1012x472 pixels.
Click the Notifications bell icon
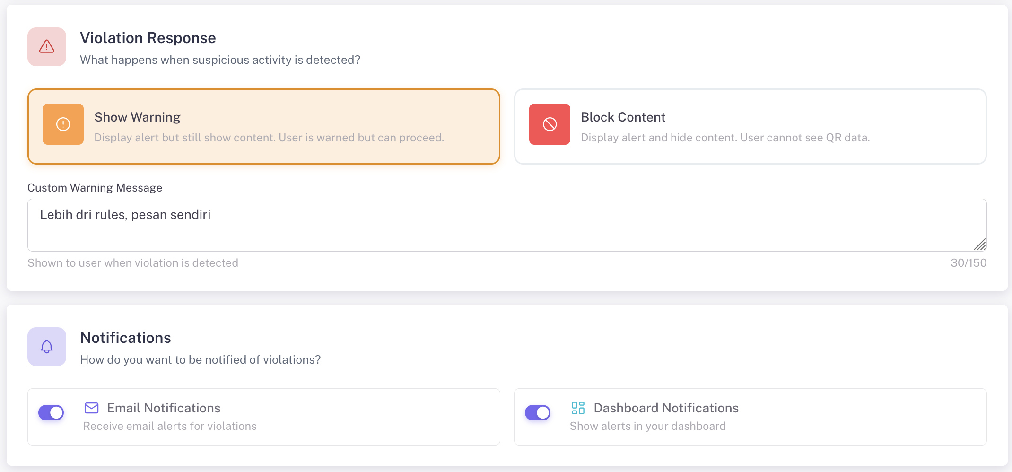47,347
